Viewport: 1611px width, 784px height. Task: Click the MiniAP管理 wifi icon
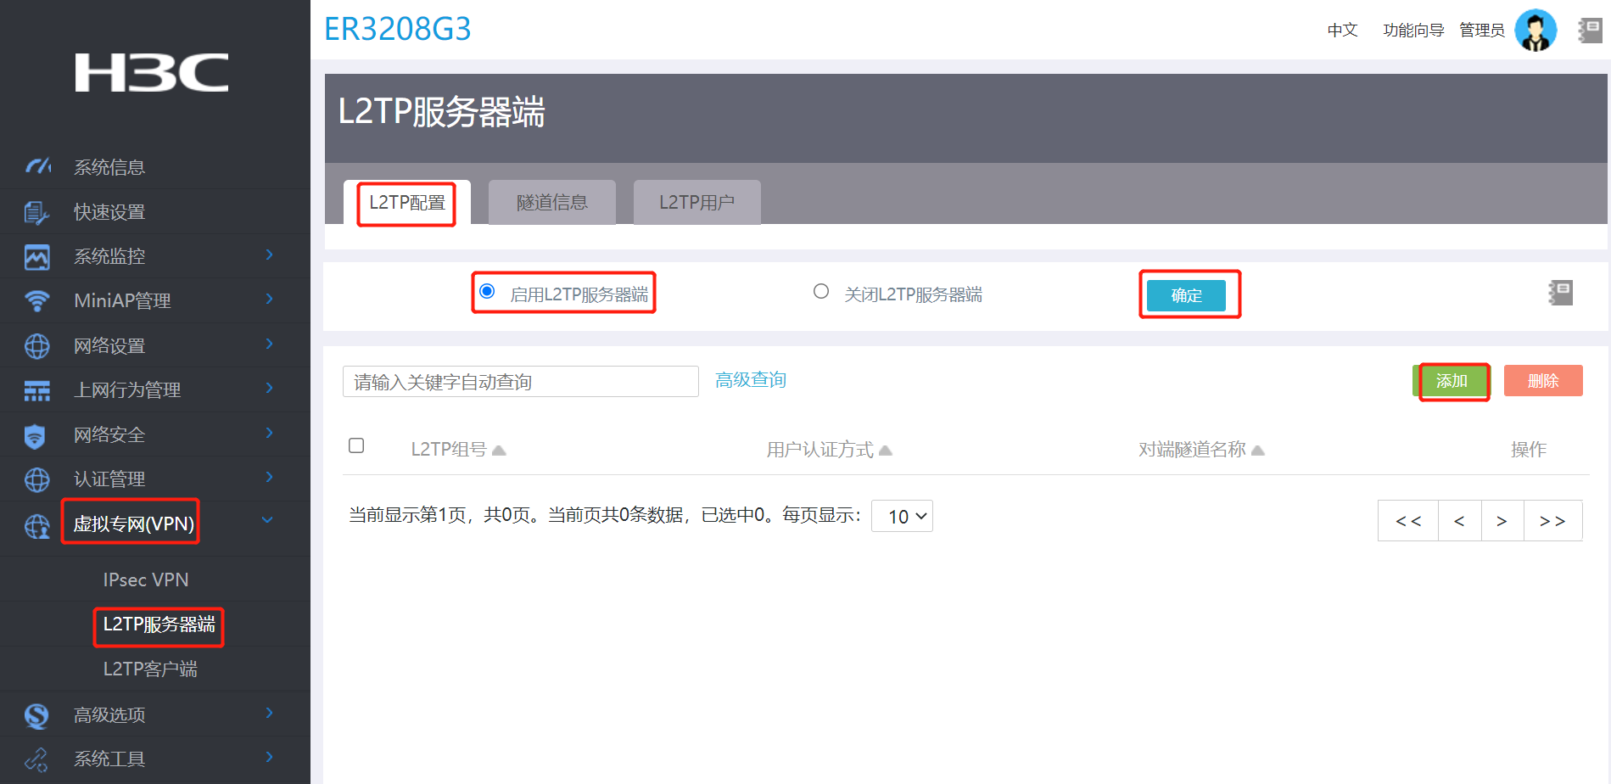click(x=36, y=300)
